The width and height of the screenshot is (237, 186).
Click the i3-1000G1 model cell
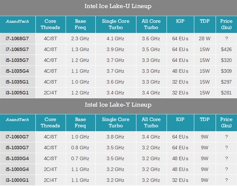pyautogui.click(x=18, y=180)
